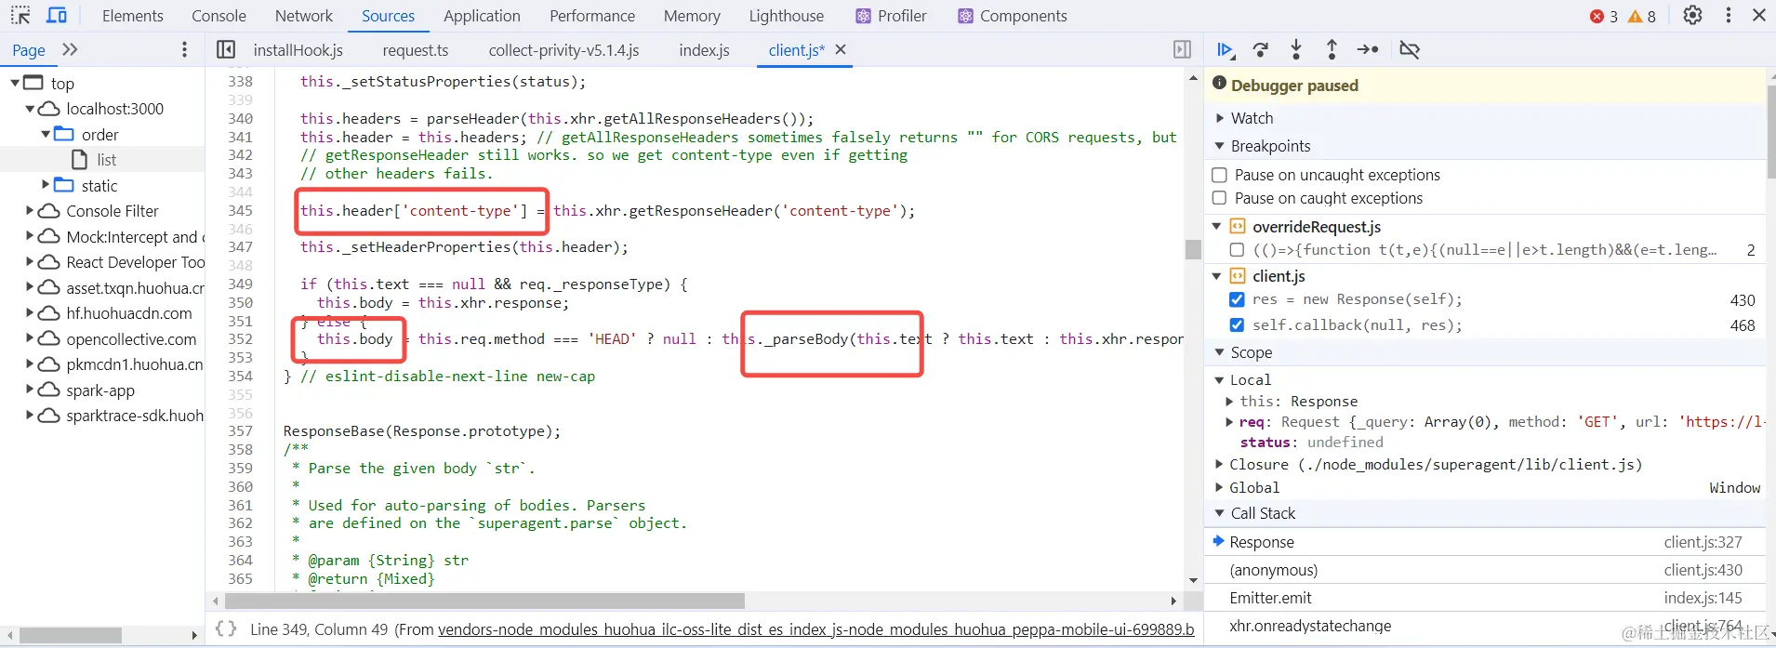This screenshot has height=648, width=1776.
Task: Switch to the Elements tab
Action: tap(132, 16)
